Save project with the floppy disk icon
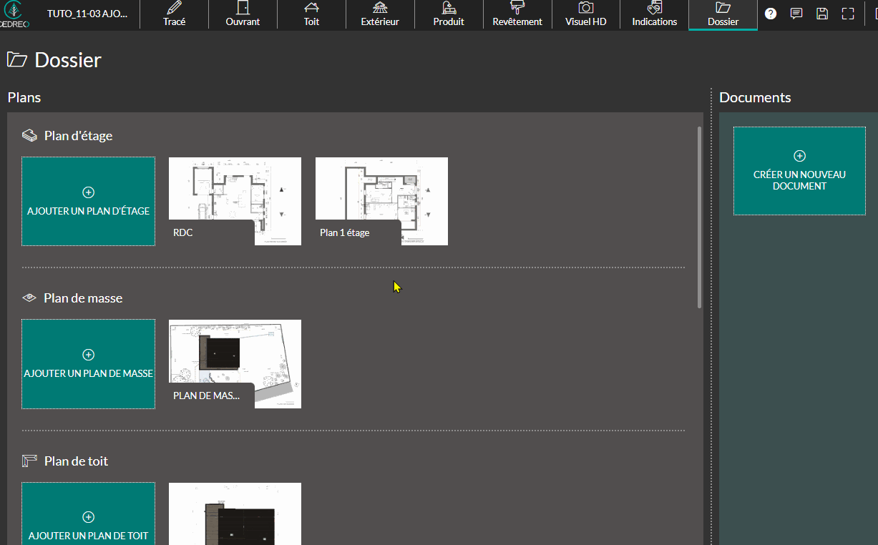Viewport: 878px width, 545px height. pos(822,14)
